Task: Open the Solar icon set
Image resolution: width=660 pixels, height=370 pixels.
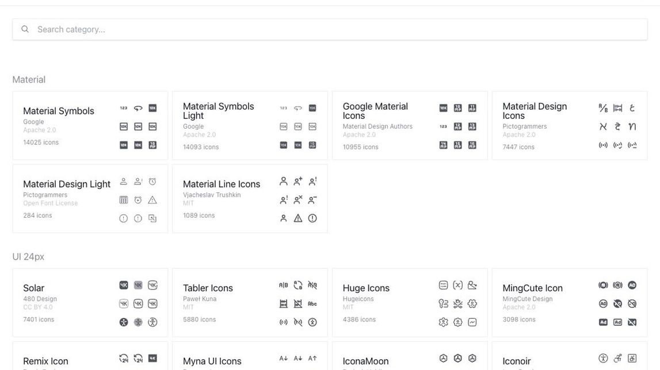Action: tap(90, 303)
